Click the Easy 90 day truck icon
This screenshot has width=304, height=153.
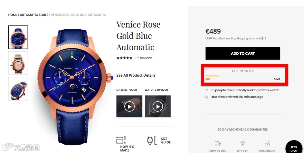coord(218,143)
